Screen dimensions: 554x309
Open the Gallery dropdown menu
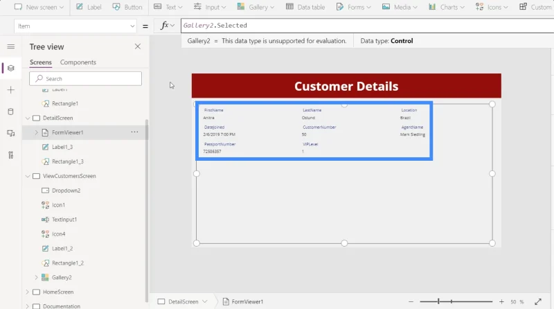[x=256, y=7]
